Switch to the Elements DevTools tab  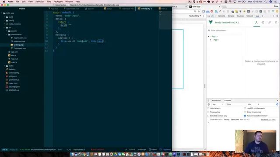221,16
